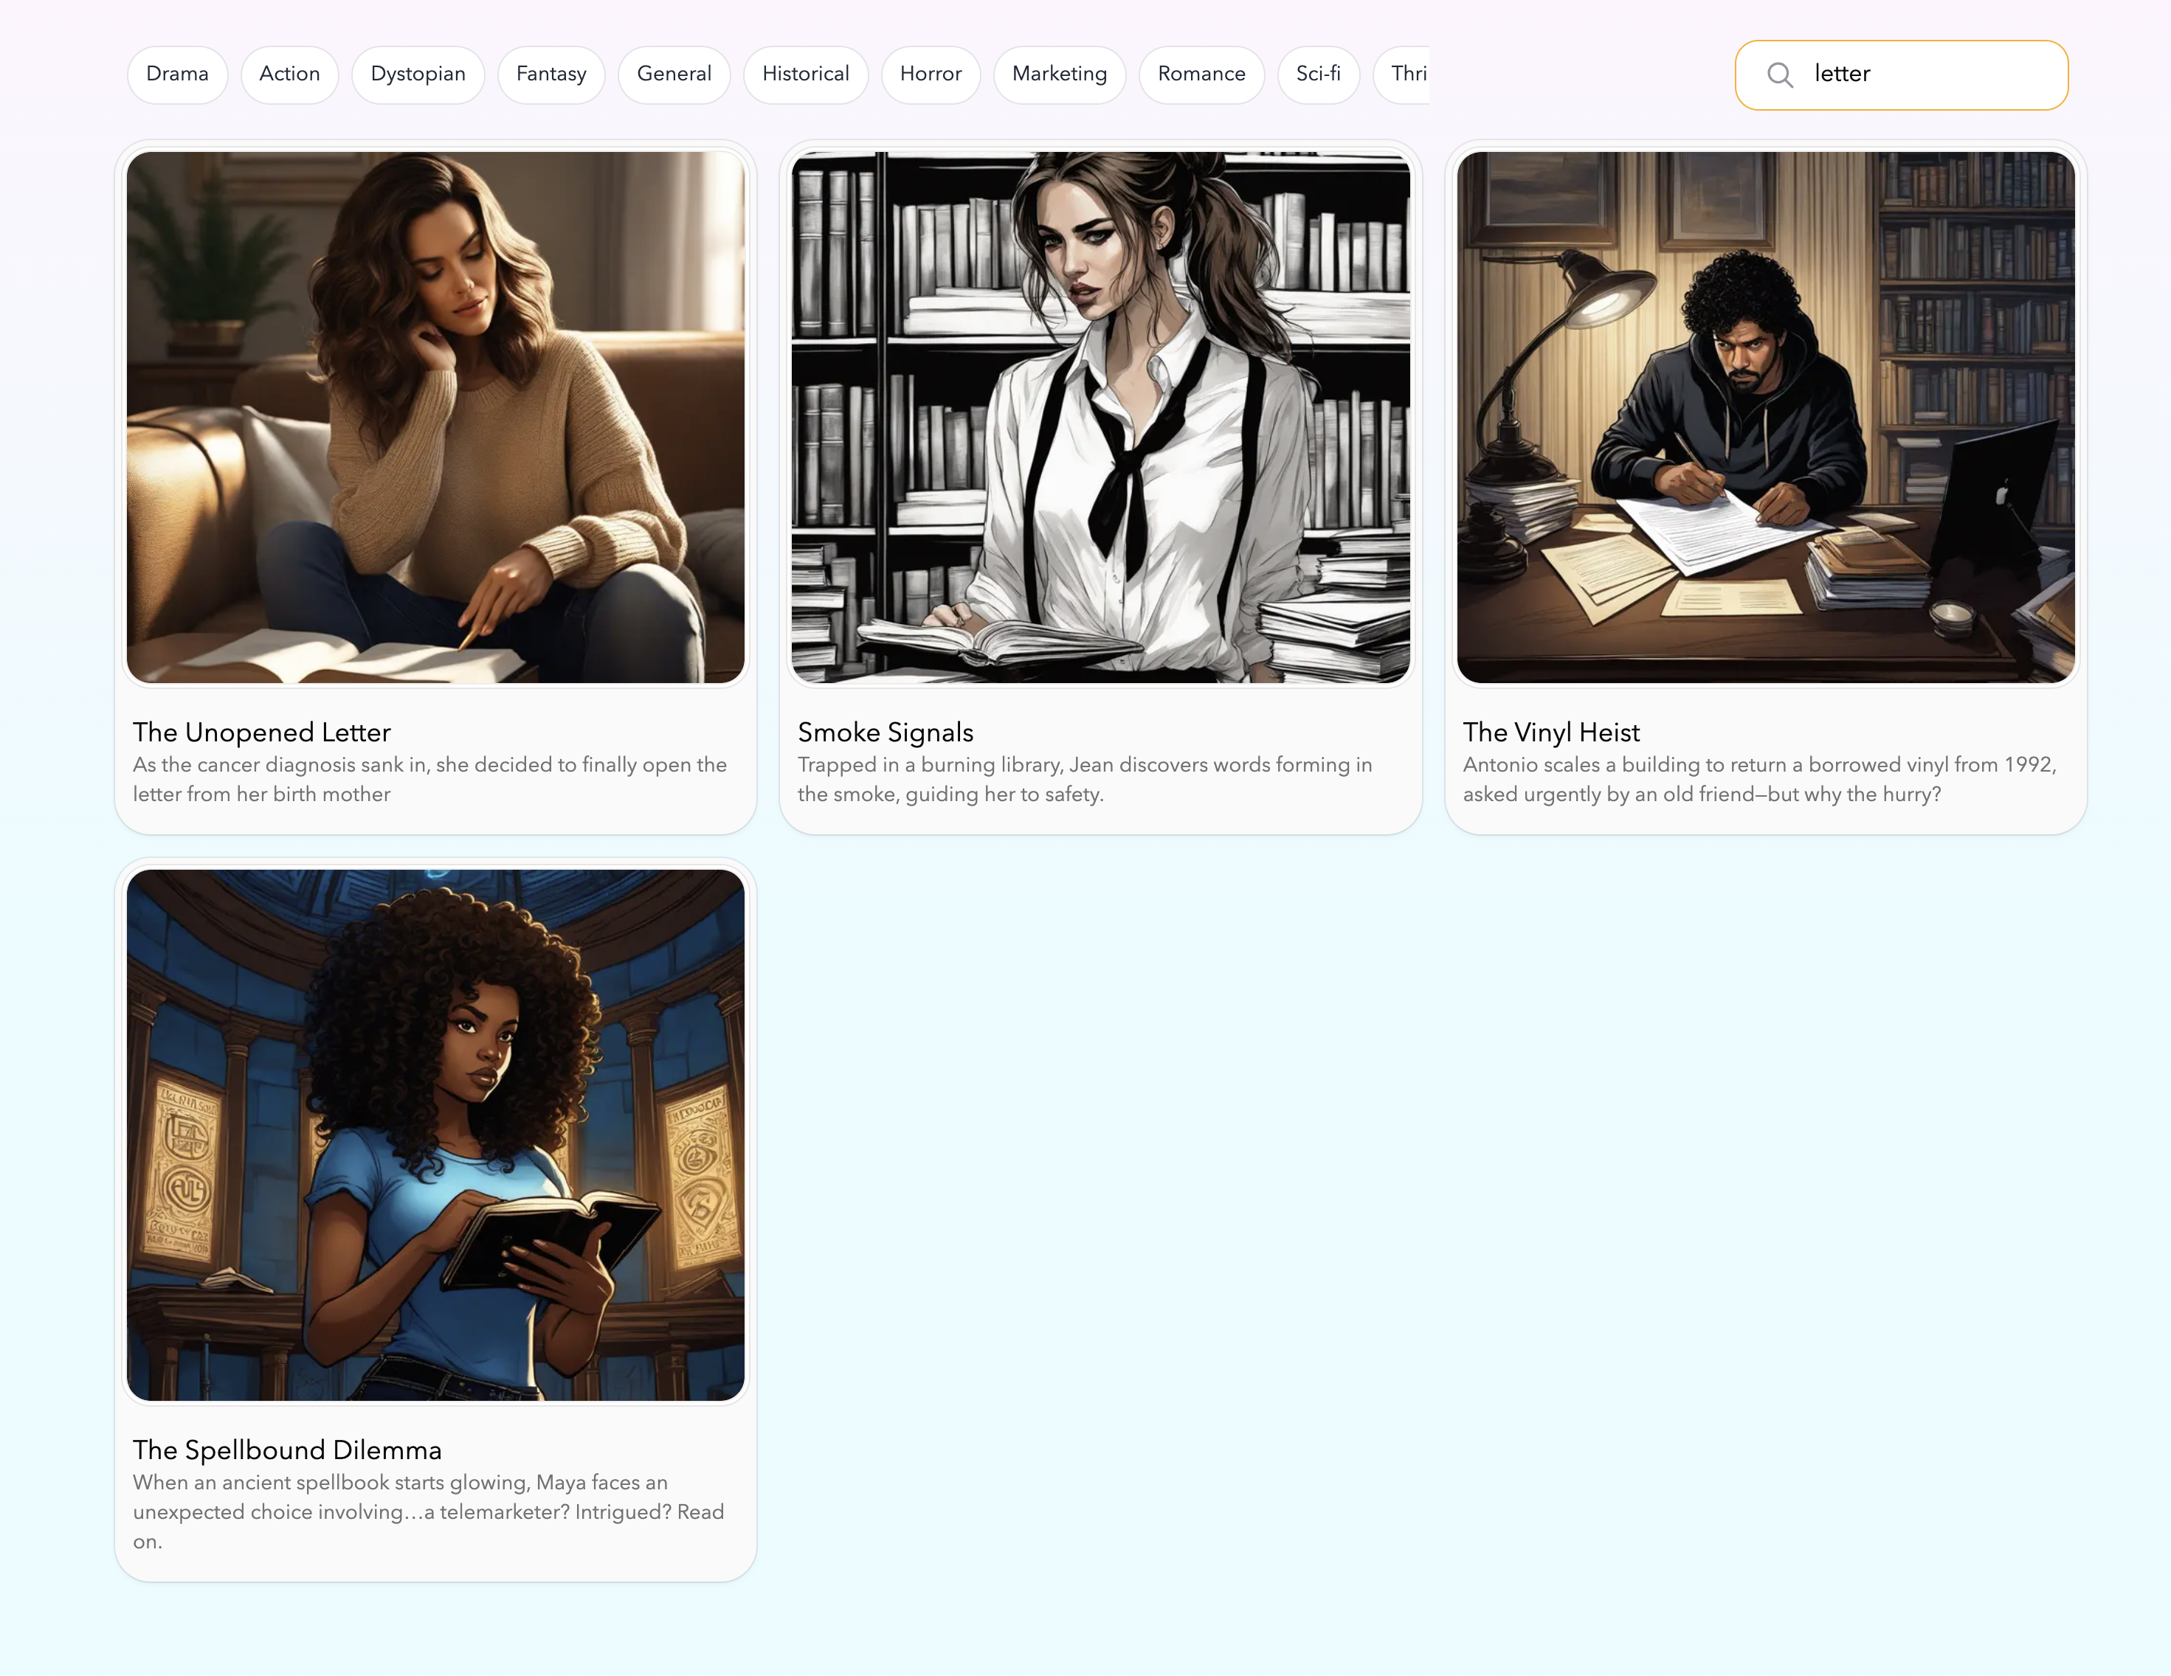Show Horror stories
2171x1676 pixels.
tap(931, 75)
